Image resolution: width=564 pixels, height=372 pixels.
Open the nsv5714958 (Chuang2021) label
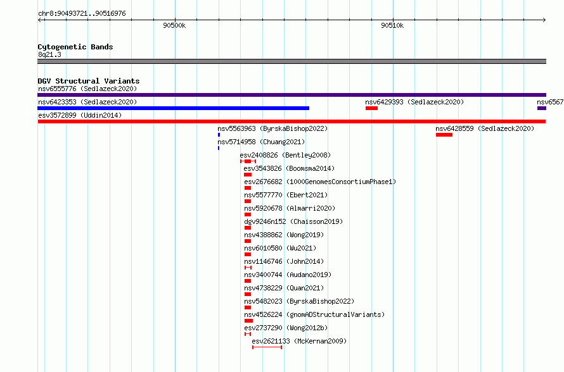point(261,142)
